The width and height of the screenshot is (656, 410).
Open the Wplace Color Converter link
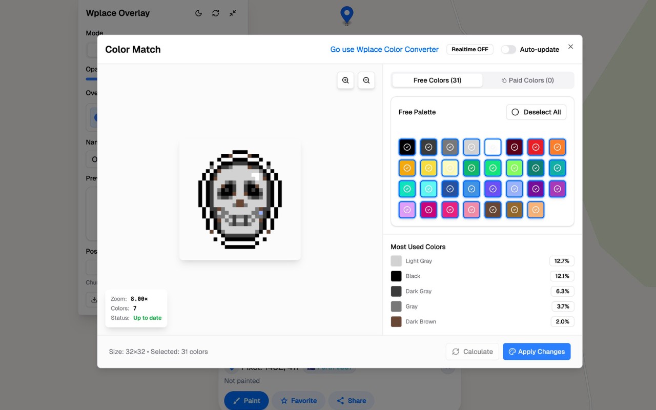coord(384,49)
